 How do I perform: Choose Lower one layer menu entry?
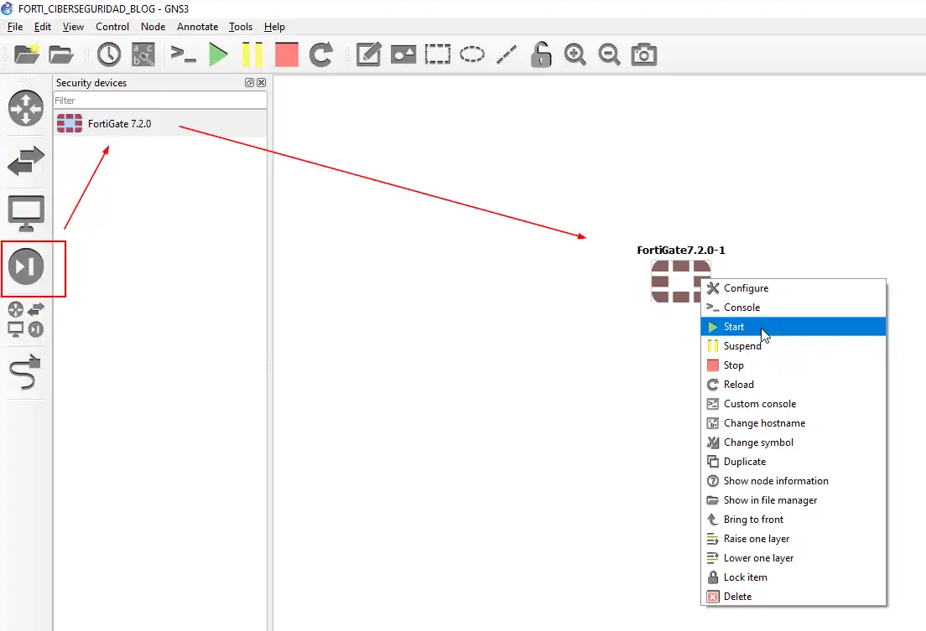[x=793, y=558]
